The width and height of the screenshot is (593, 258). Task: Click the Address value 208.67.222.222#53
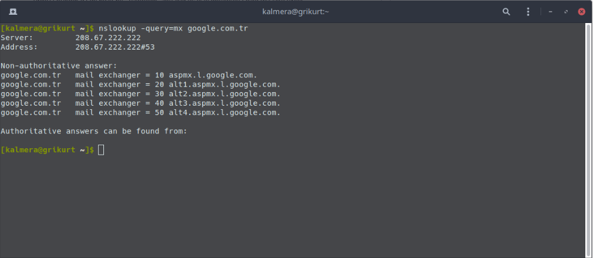115,47
